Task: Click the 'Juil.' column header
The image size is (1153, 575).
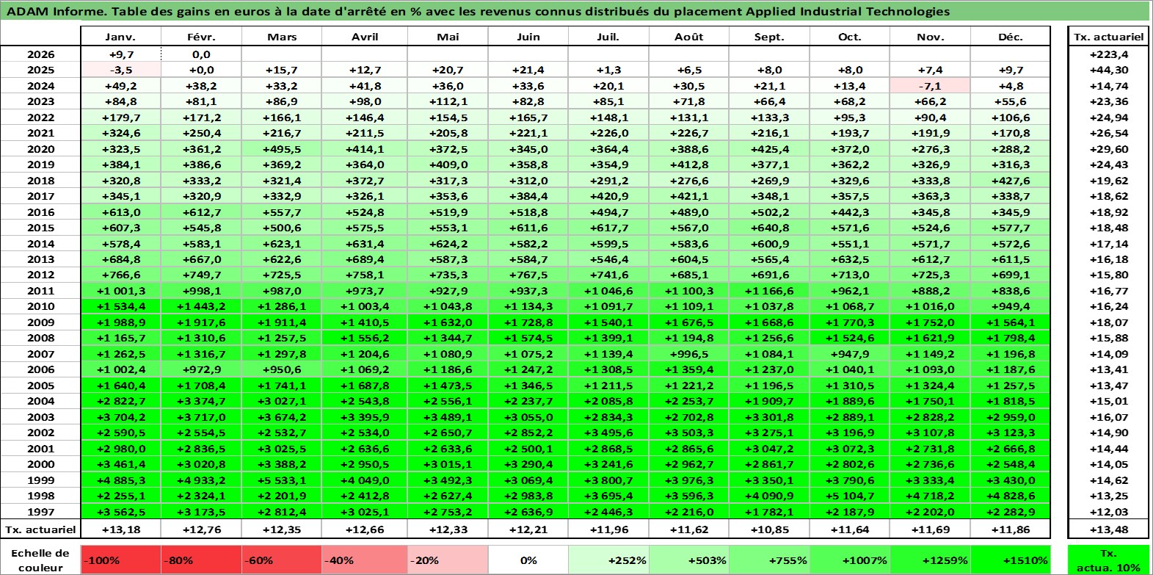Action: (x=608, y=37)
